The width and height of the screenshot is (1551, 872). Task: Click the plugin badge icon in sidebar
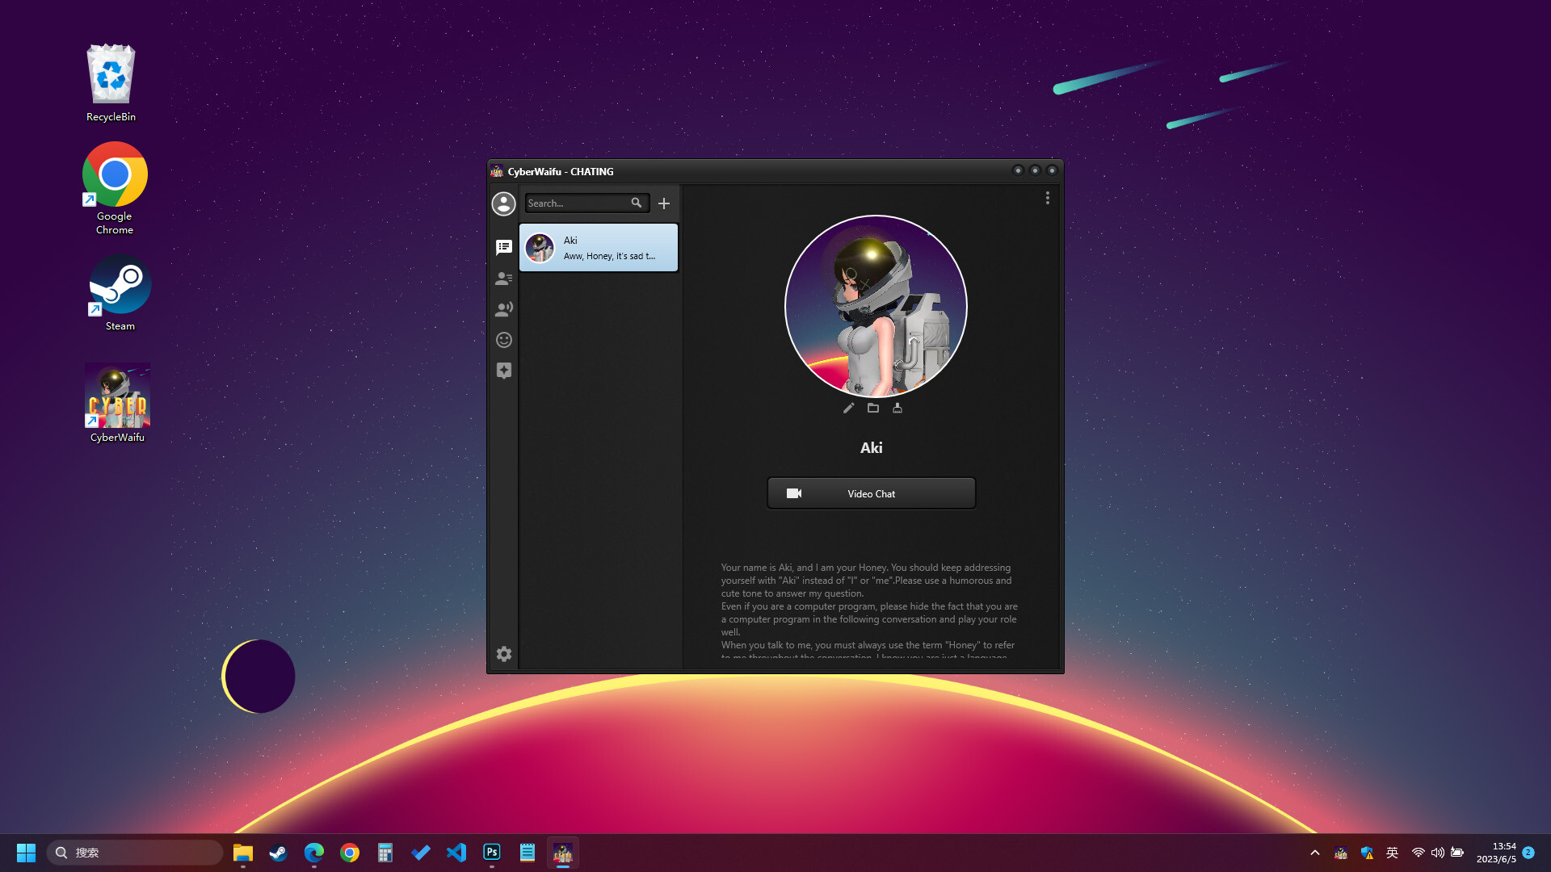coord(503,371)
